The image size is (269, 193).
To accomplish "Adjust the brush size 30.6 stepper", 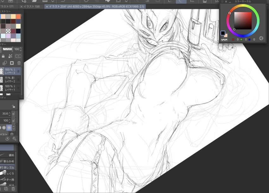I will click(x=9, y=114).
